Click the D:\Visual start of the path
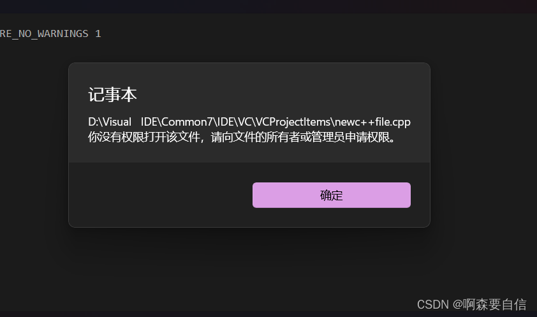 point(110,122)
